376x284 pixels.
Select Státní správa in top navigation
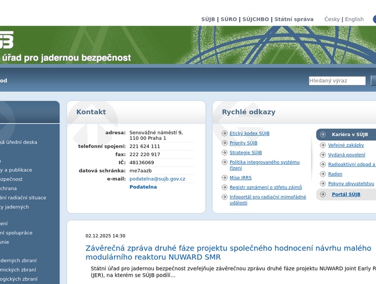(x=294, y=19)
